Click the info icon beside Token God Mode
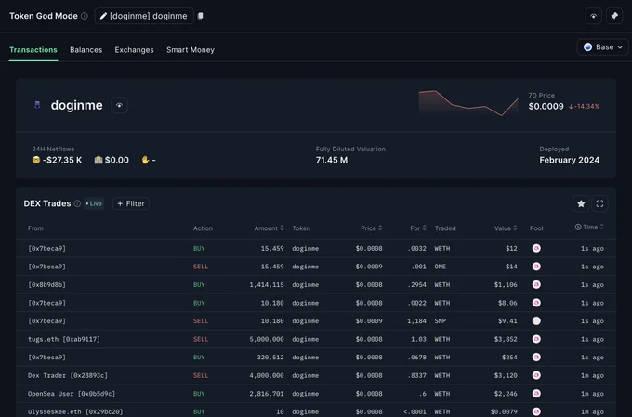Viewport: 632px width, 417px height. (85, 16)
